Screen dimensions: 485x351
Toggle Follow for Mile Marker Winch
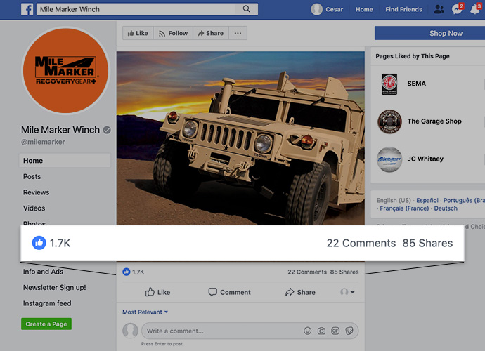point(172,33)
